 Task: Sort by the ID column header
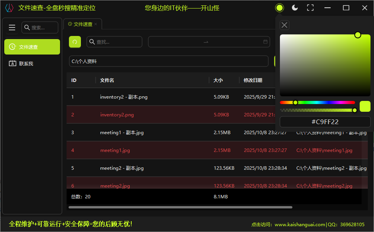click(74, 80)
